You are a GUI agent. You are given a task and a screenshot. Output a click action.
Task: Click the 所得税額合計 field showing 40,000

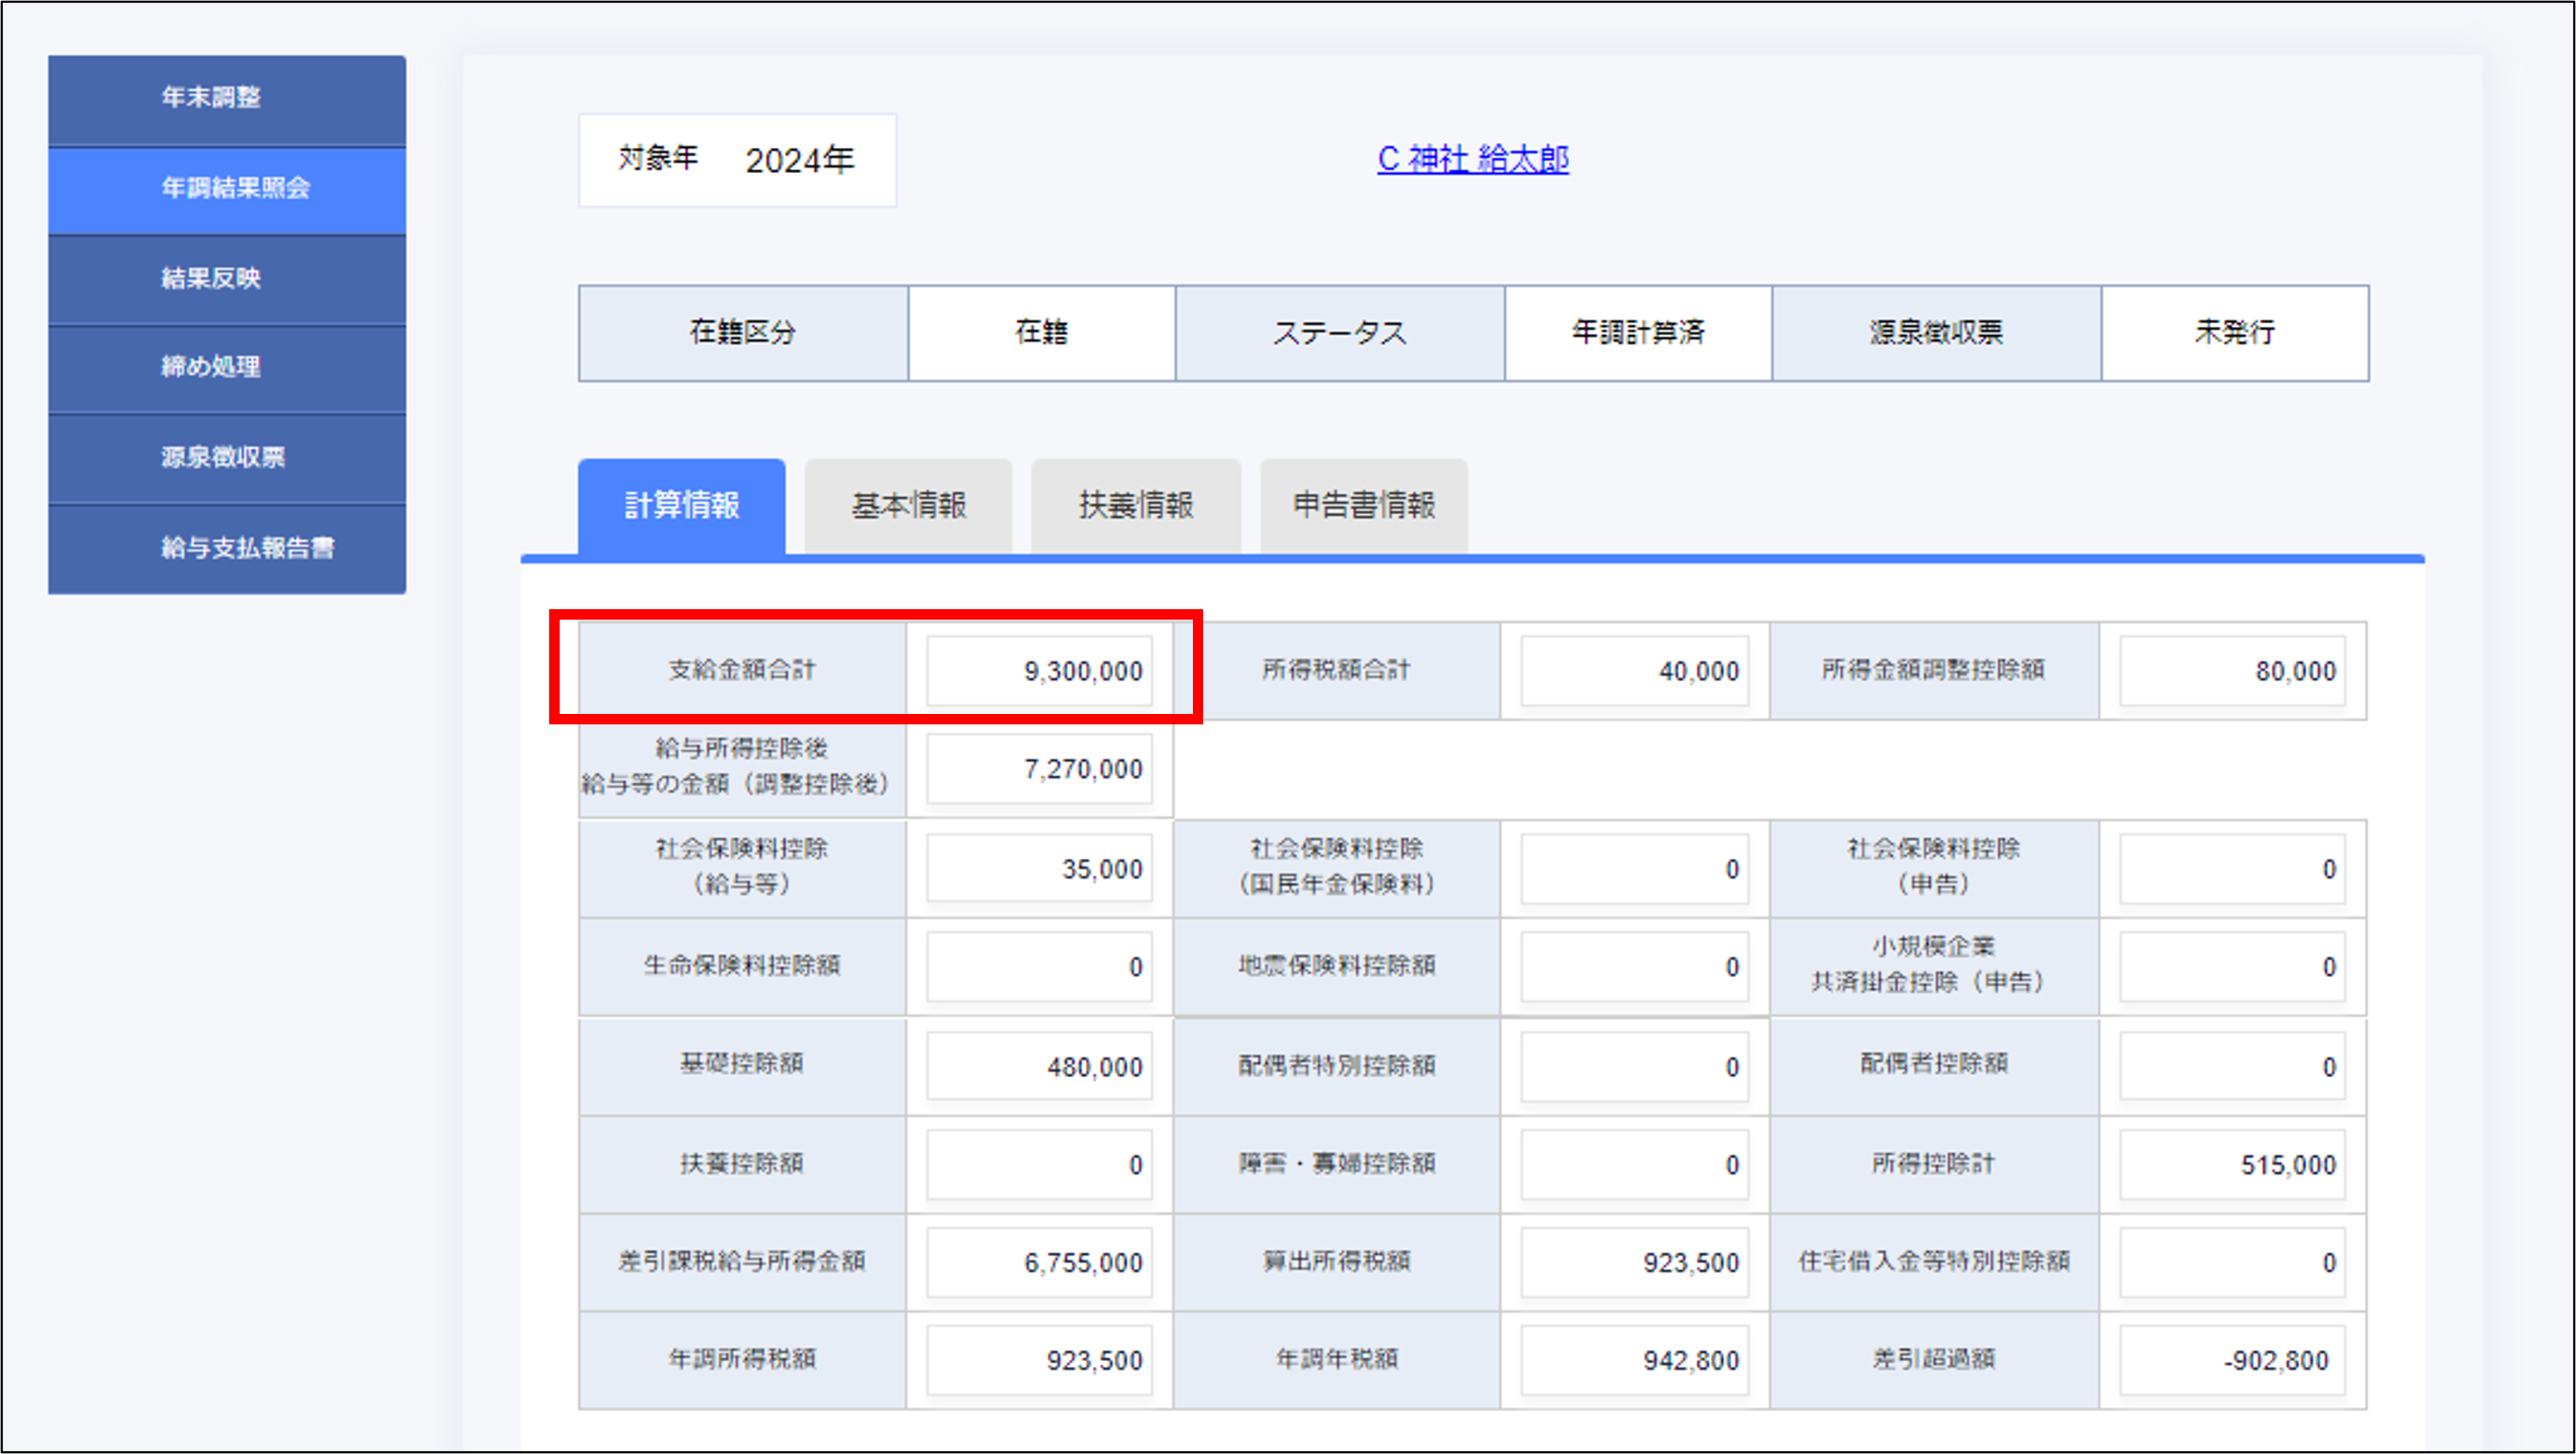1635,671
